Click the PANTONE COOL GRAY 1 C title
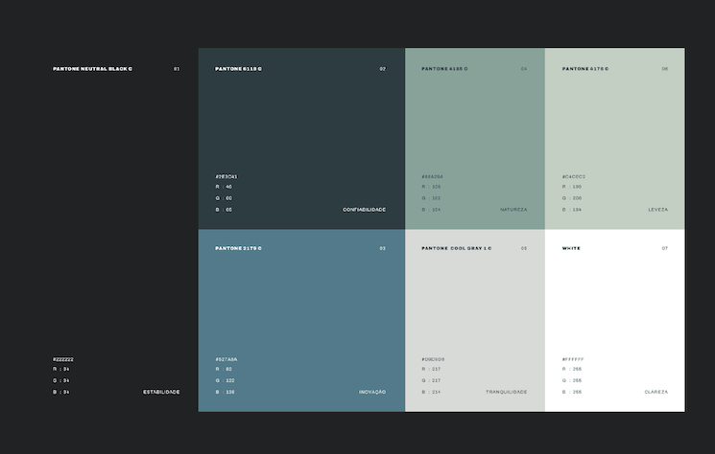 [x=456, y=248]
